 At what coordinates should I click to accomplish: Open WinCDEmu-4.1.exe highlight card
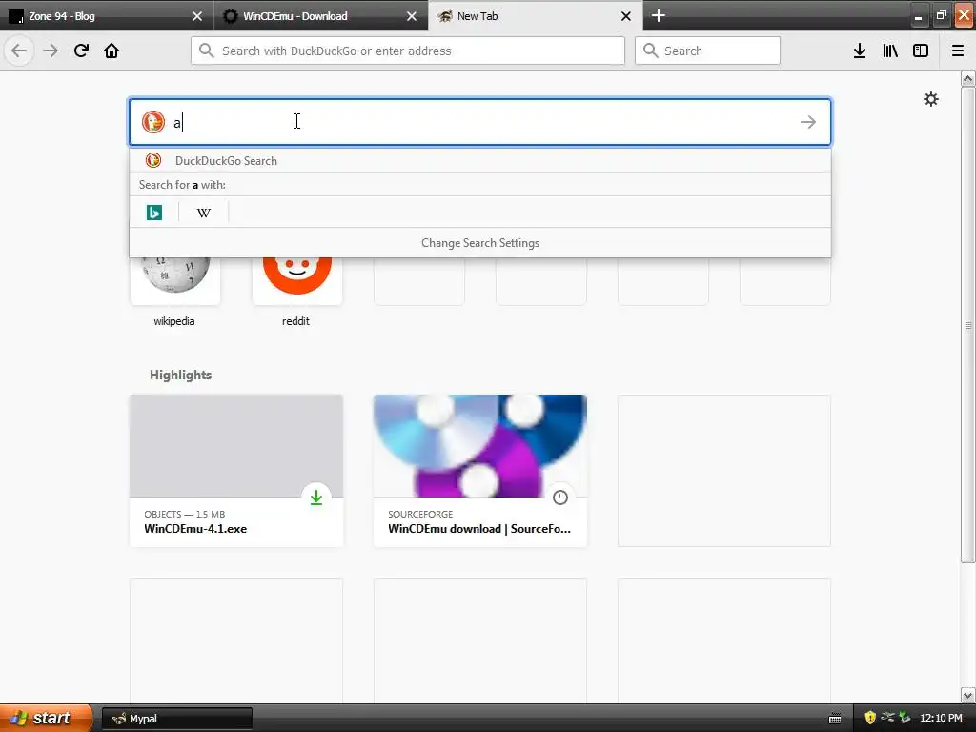point(236,471)
